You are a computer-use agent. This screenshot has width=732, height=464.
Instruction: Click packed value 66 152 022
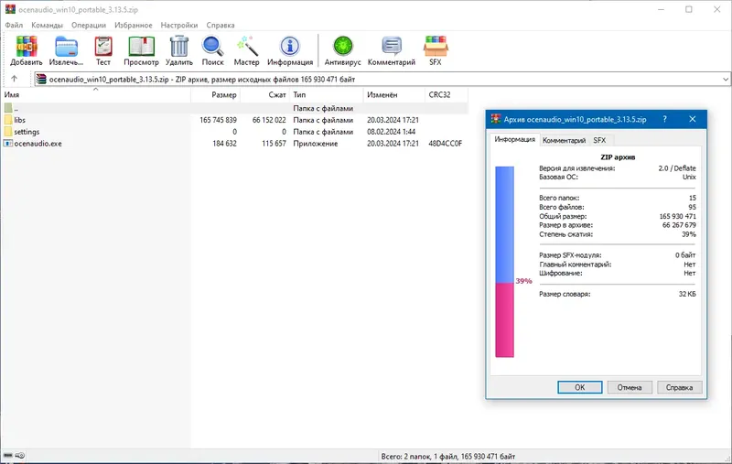pos(269,120)
